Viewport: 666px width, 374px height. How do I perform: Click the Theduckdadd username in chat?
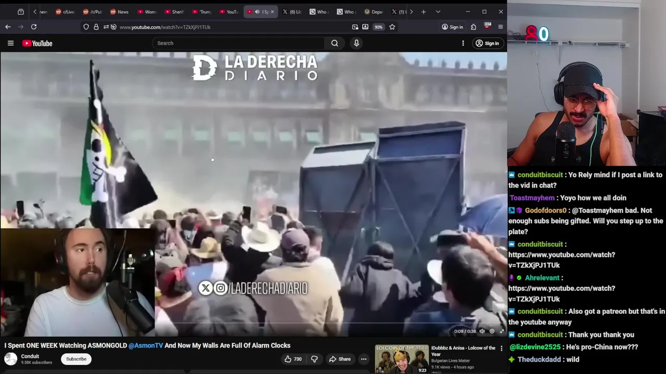click(540, 359)
